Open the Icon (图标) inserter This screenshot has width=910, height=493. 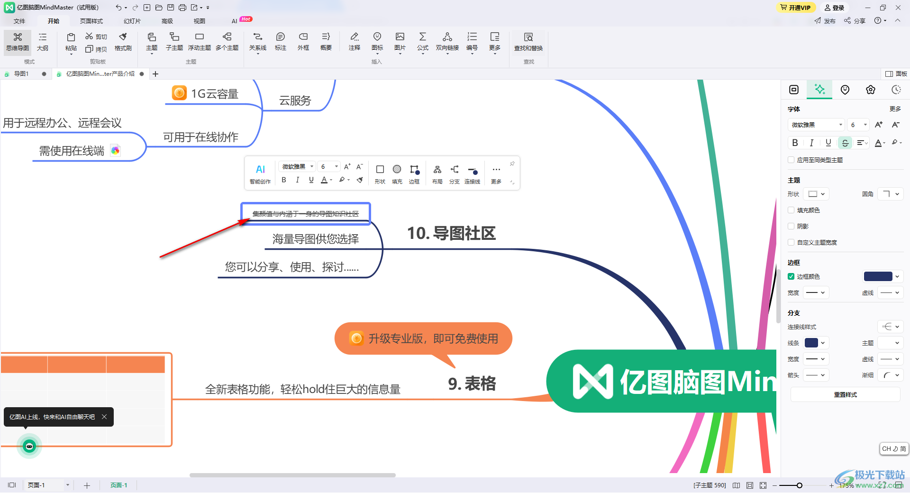coord(377,42)
